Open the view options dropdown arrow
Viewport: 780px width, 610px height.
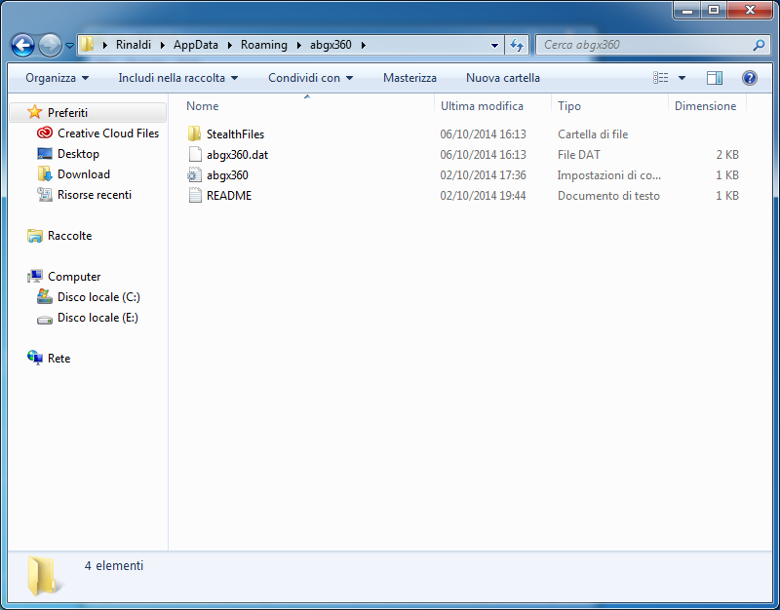coord(682,78)
